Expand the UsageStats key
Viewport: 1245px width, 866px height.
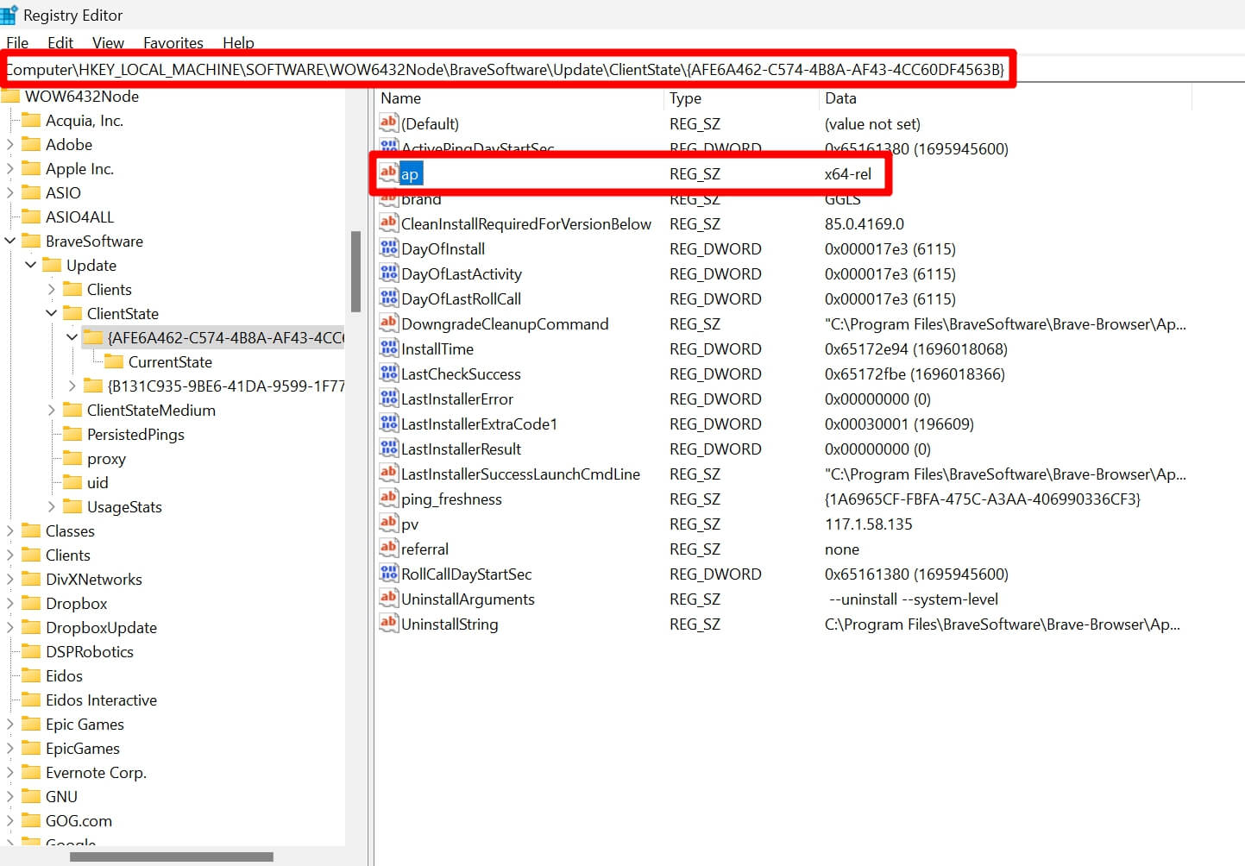click(x=52, y=507)
